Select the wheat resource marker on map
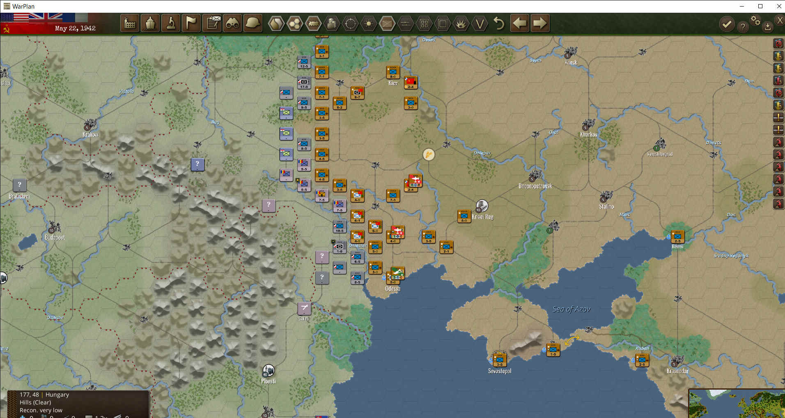The width and height of the screenshot is (785, 418). (429, 155)
